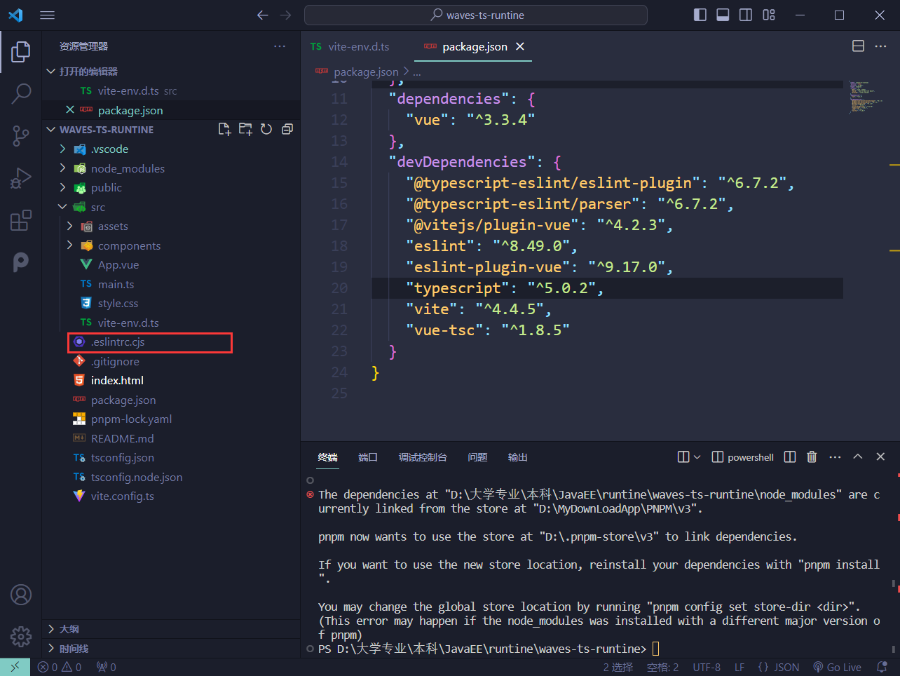
Task: Expand the outline section
Action: tap(172, 629)
